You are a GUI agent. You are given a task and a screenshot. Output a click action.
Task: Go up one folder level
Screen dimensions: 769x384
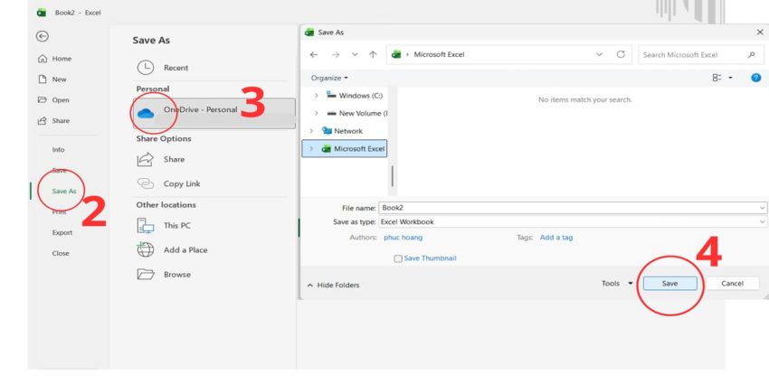coord(374,55)
